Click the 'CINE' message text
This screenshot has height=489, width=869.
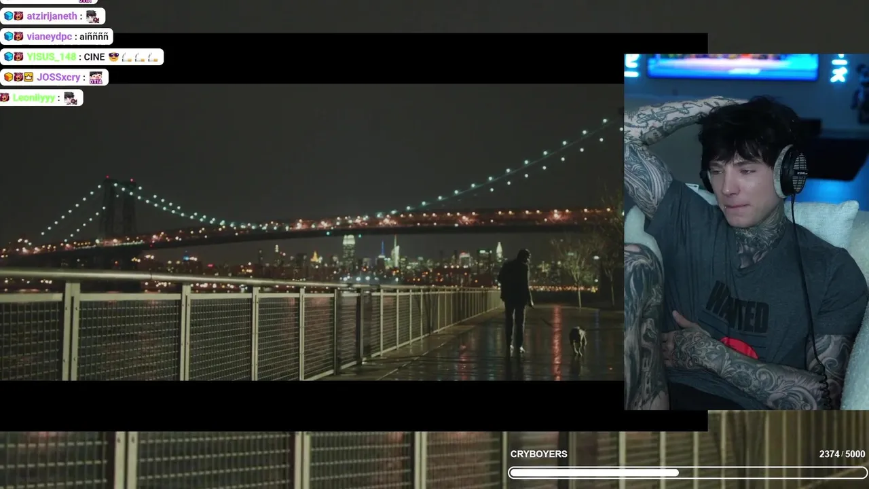coord(94,57)
